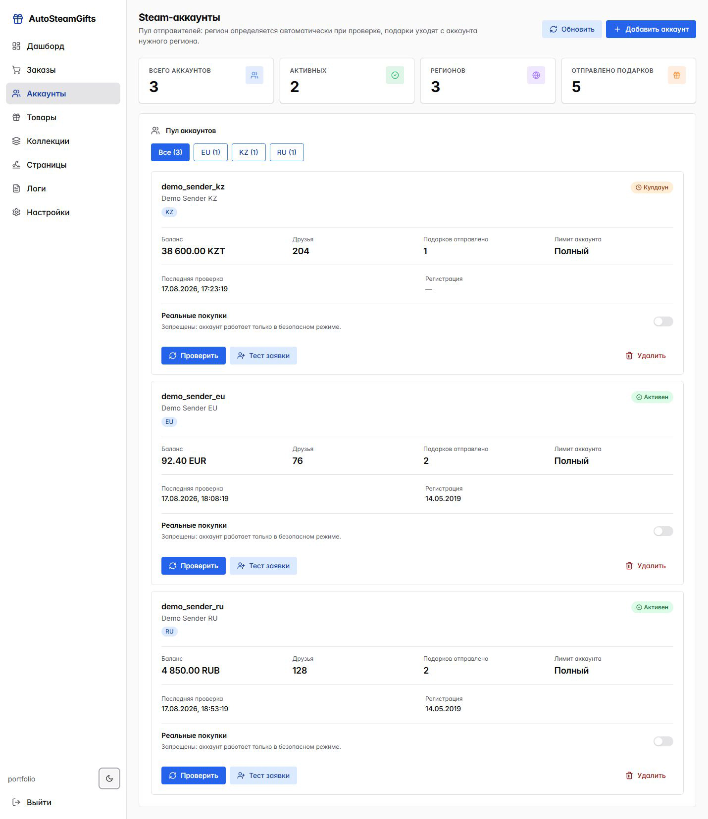Viewport: 708px width, 819px height.
Task: Click the timestamp 17.08.2026, 18:08:19
Action: coord(195,499)
